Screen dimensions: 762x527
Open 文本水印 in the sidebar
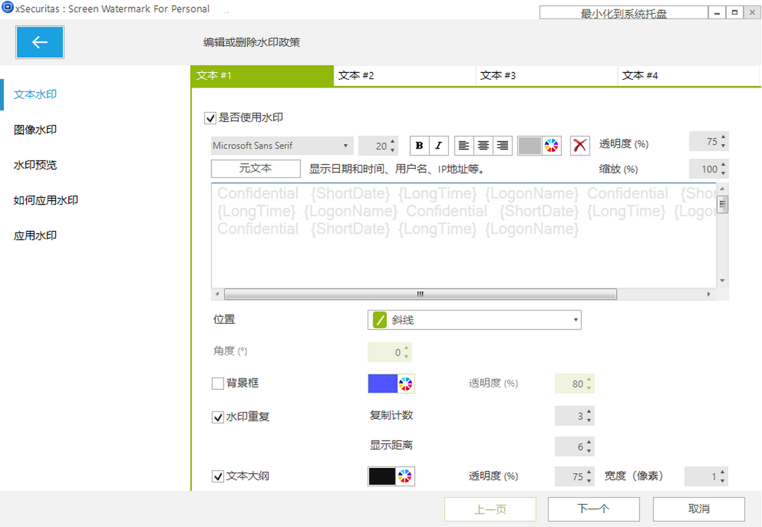point(36,95)
